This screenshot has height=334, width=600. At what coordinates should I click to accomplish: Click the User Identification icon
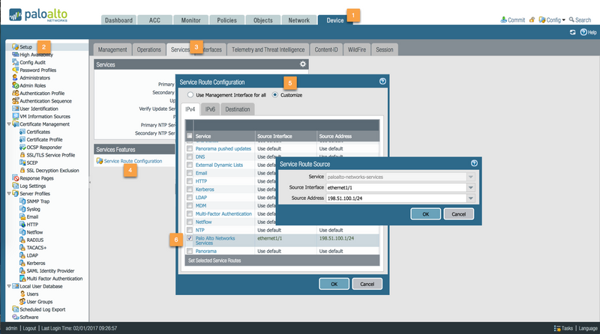pos(15,109)
